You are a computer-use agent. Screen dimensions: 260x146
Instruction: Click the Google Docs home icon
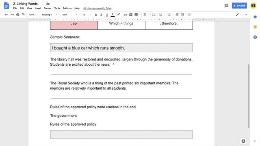click(x=6, y=6)
